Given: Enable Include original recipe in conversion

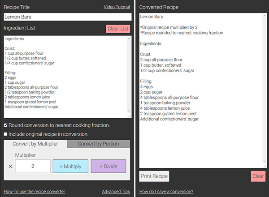Looking at the screenshot, I should pos(6,134).
